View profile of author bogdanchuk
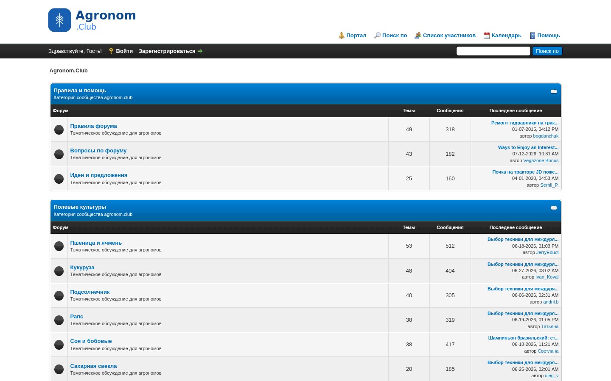611x381 pixels. point(546,136)
